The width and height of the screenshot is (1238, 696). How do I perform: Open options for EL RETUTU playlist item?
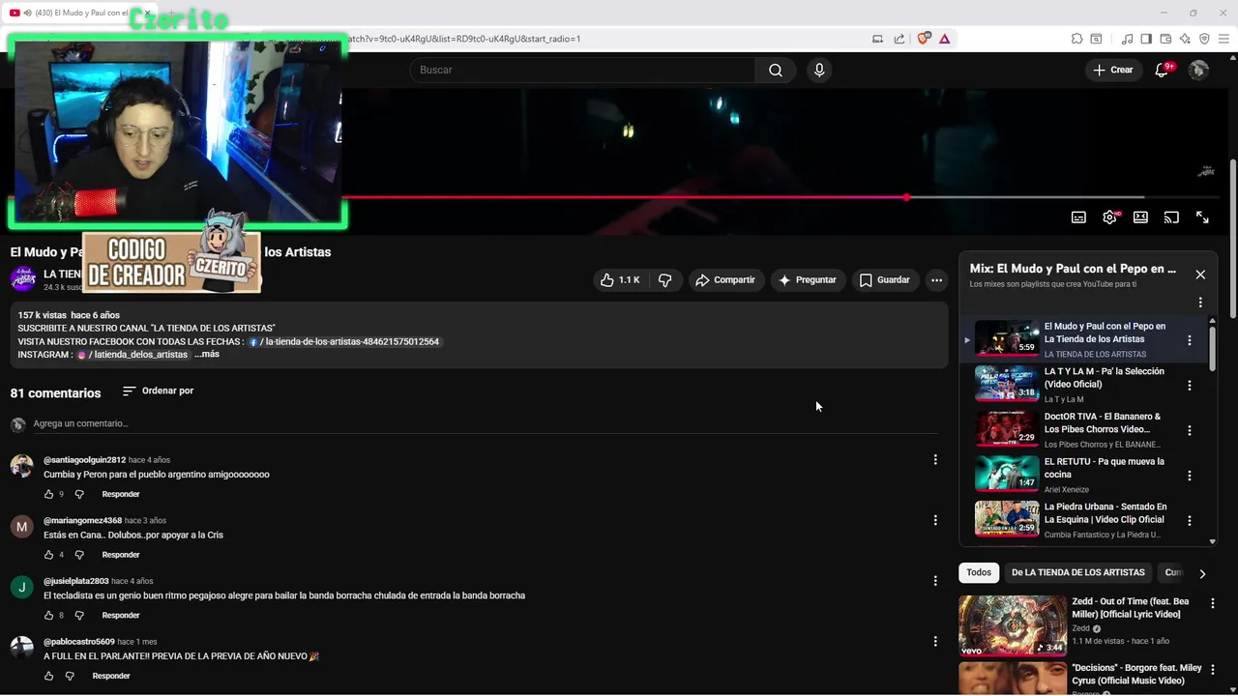coord(1190,476)
